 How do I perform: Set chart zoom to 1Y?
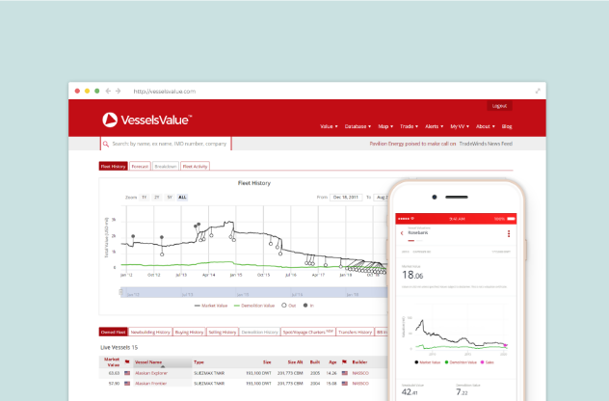click(145, 198)
